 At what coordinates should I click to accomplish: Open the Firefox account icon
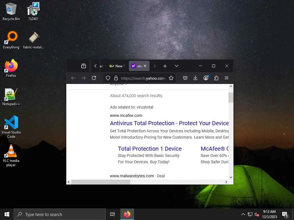click(x=206, y=78)
